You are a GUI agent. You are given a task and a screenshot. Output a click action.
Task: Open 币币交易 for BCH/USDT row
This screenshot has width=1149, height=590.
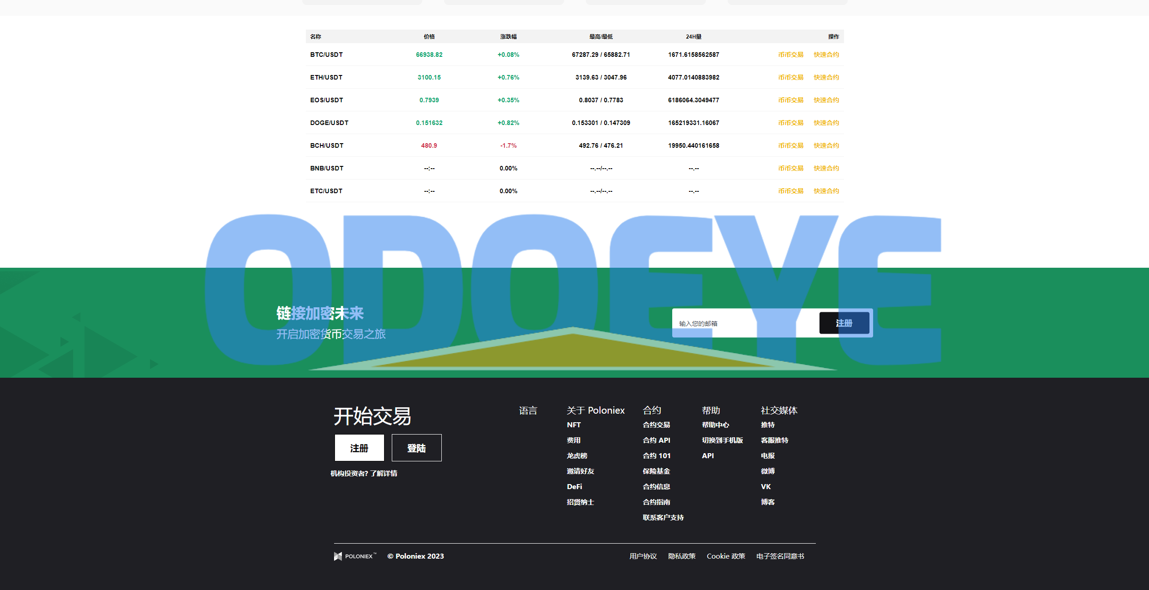(790, 145)
